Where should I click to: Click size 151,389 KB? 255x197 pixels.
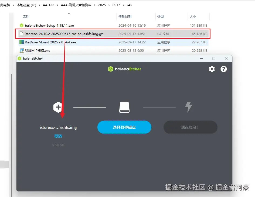pos(199,26)
